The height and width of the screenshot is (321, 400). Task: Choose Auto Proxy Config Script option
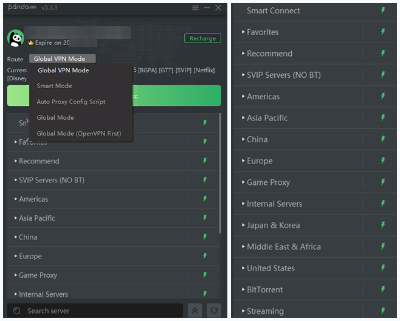(x=71, y=102)
